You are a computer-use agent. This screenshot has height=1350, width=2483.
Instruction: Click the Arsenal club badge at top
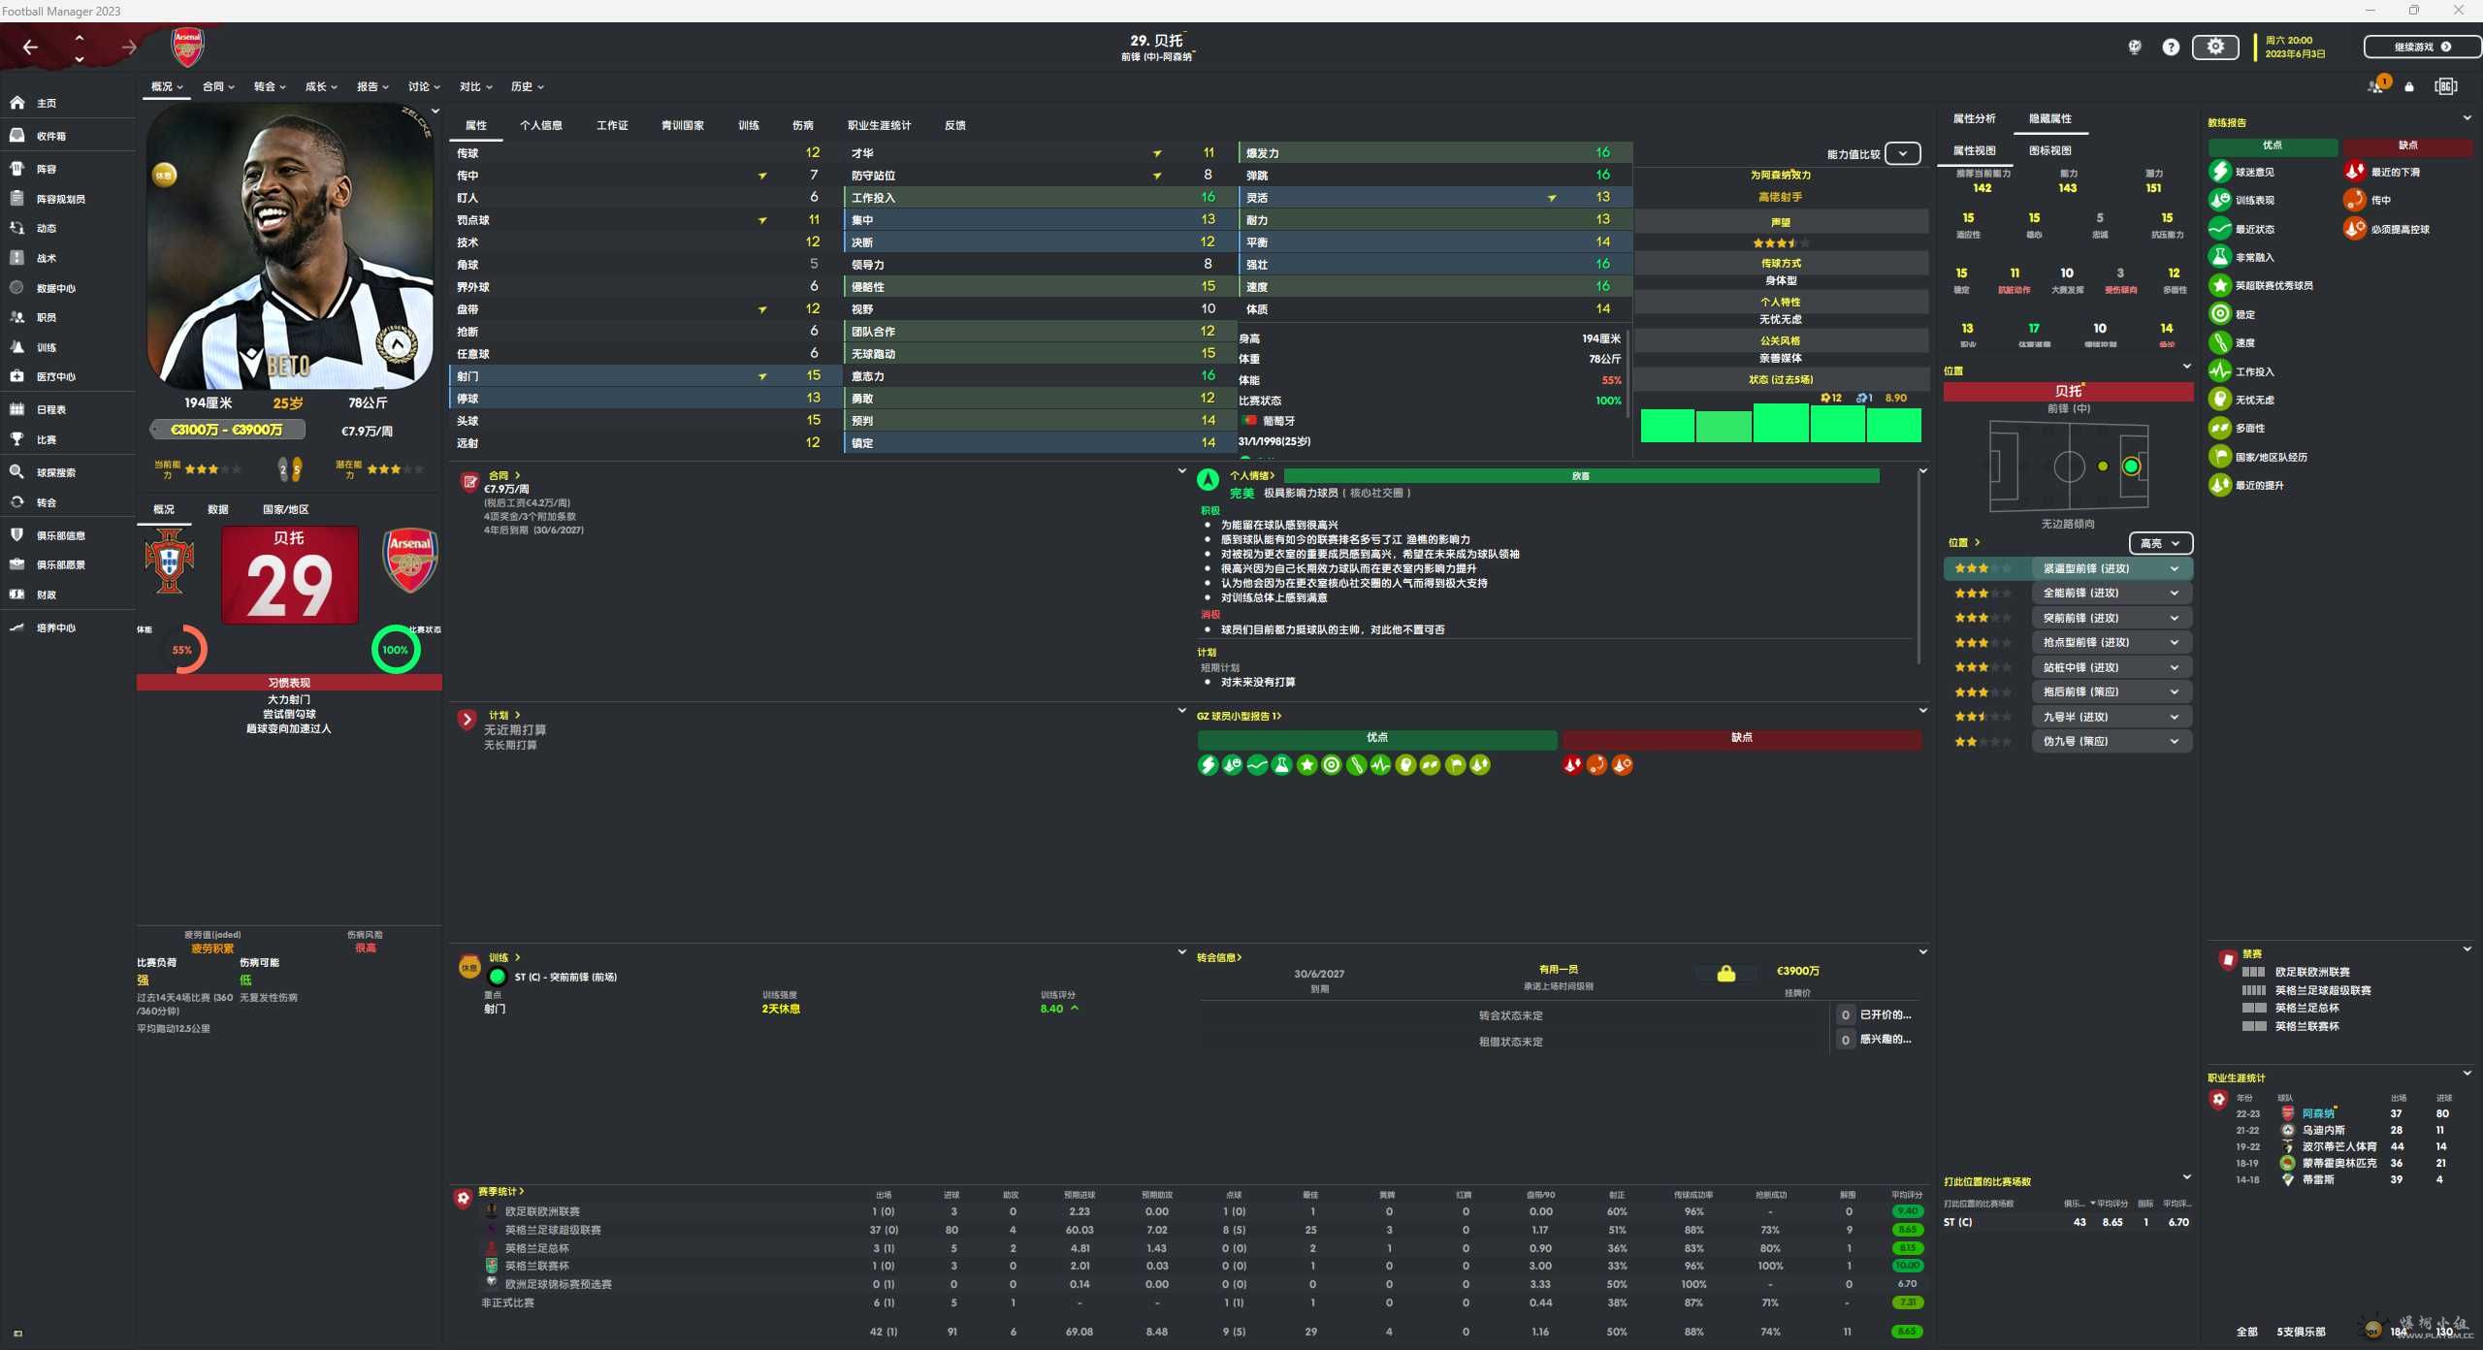pyautogui.click(x=187, y=46)
